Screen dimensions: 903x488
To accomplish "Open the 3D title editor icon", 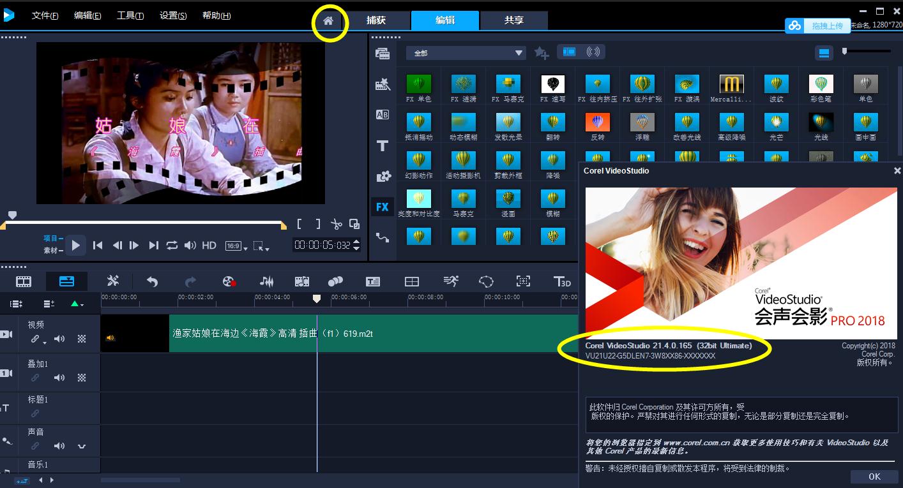I will coord(561,281).
